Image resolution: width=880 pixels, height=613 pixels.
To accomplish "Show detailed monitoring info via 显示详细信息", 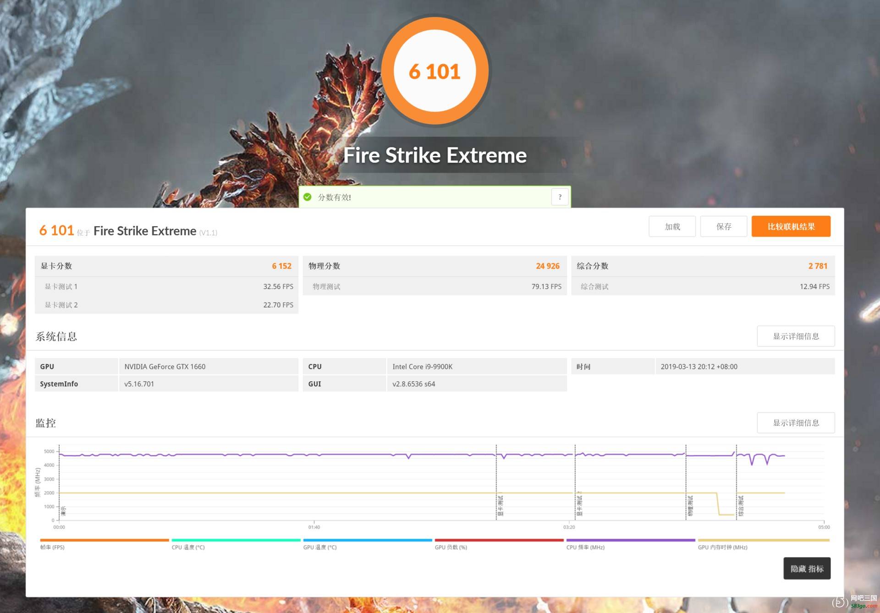I will coord(796,423).
